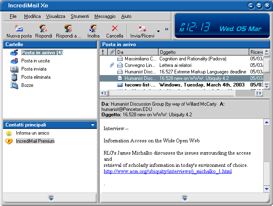This screenshot has height=206, width=273.
Task: Open message 16.527 Extreme Markup Languages deadline
Action: (203, 72)
